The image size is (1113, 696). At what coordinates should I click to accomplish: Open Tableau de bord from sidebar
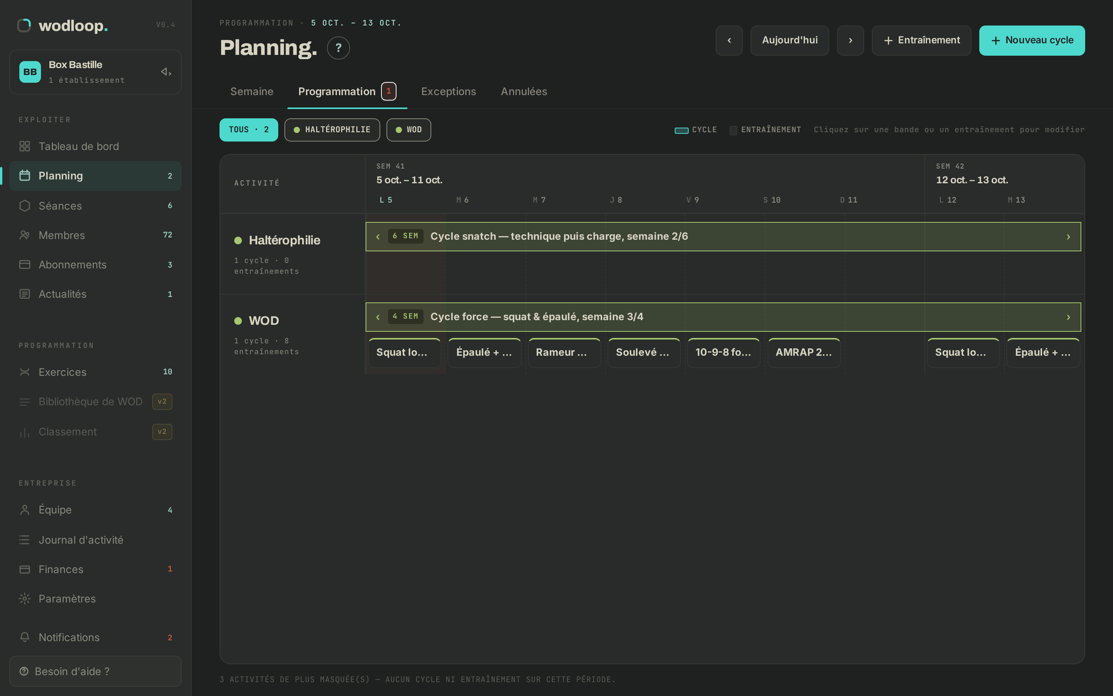coord(95,147)
